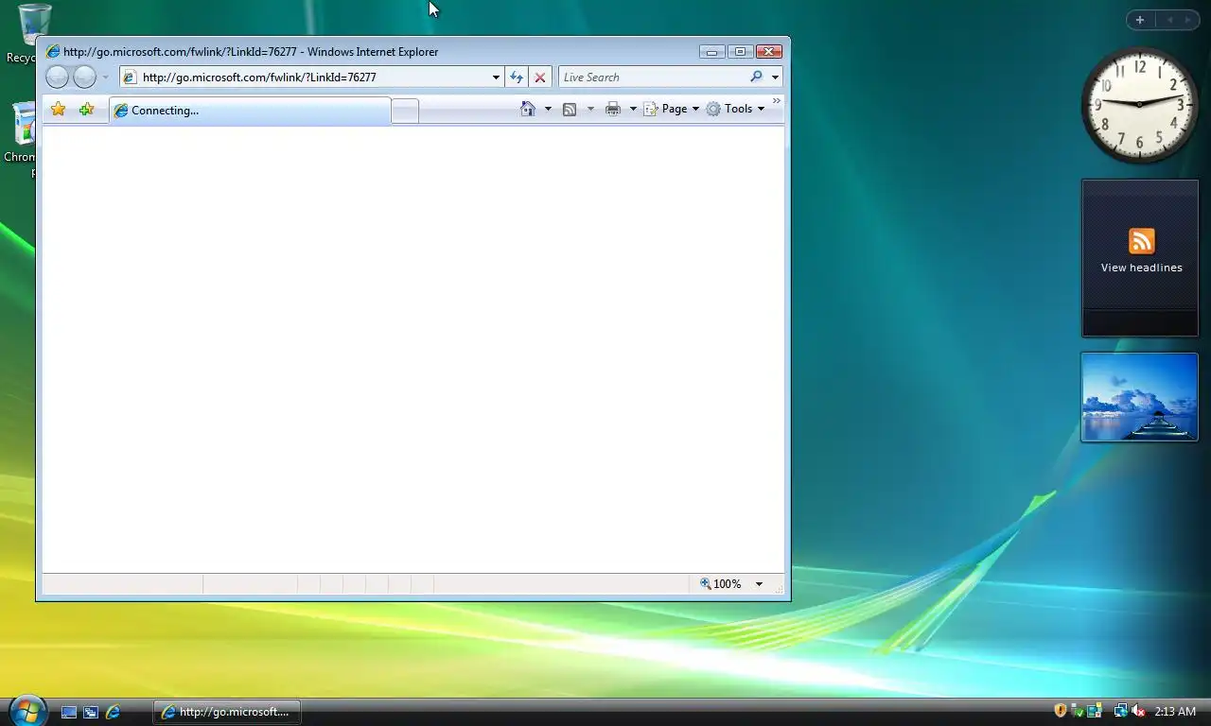Click the red Stop loading icon

click(x=540, y=78)
